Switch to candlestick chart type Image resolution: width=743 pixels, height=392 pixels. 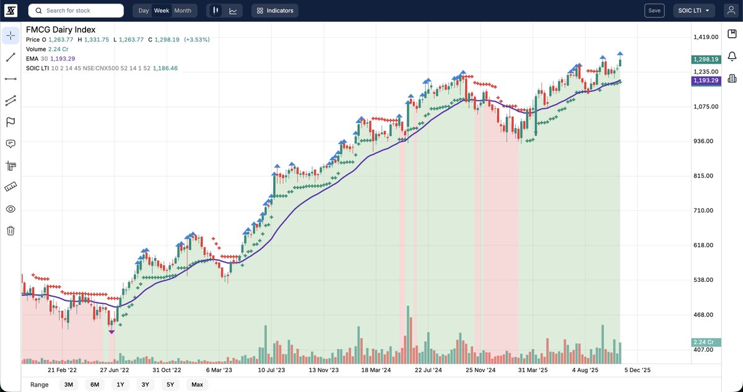pos(215,11)
